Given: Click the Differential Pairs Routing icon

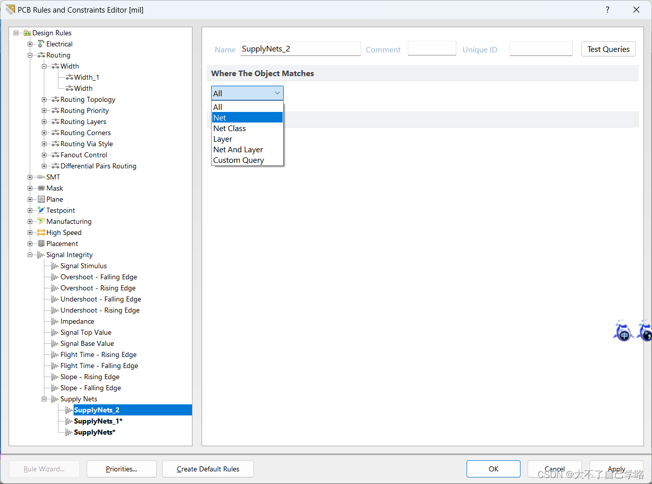Looking at the screenshot, I should click(x=55, y=166).
